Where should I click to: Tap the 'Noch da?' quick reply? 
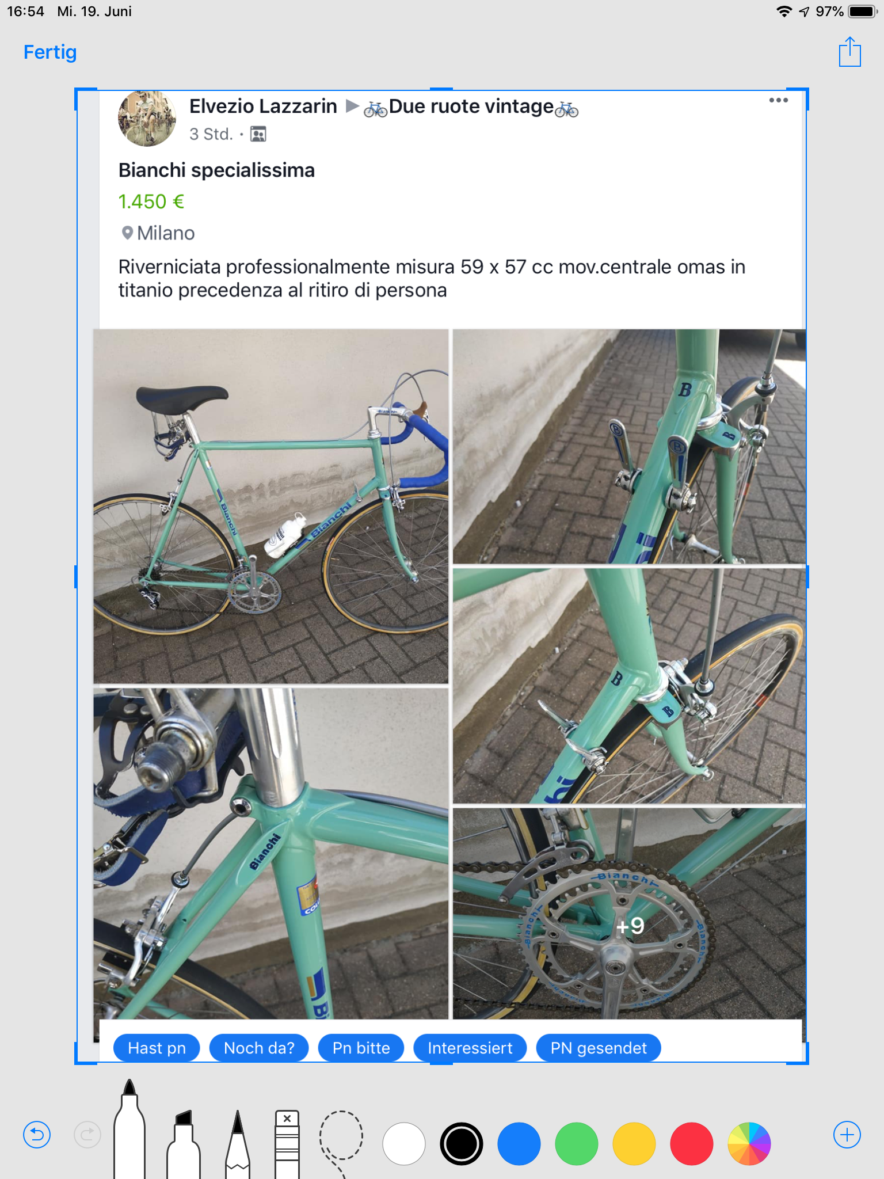(259, 1048)
